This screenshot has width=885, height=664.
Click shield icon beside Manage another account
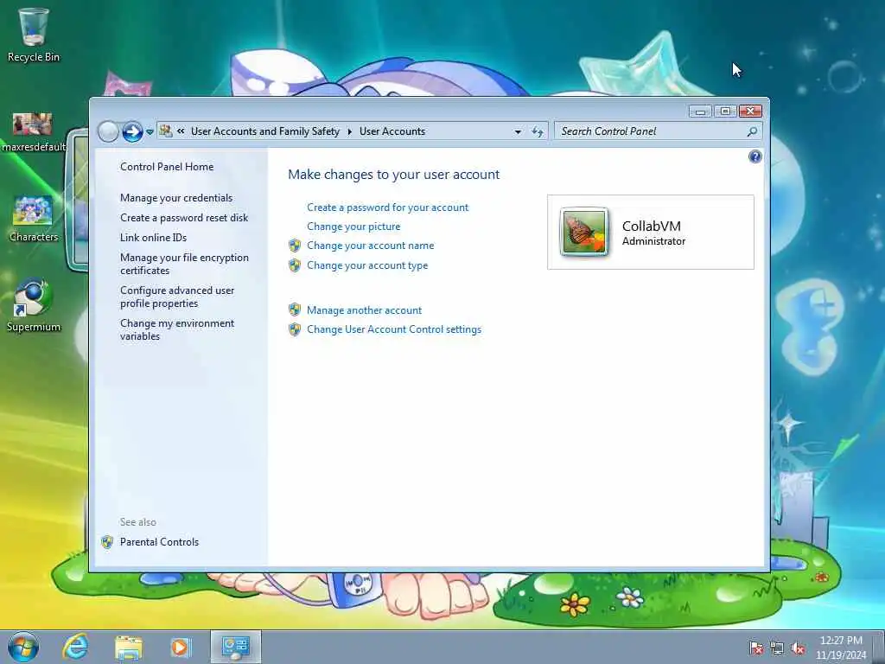(x=295, y=310)
